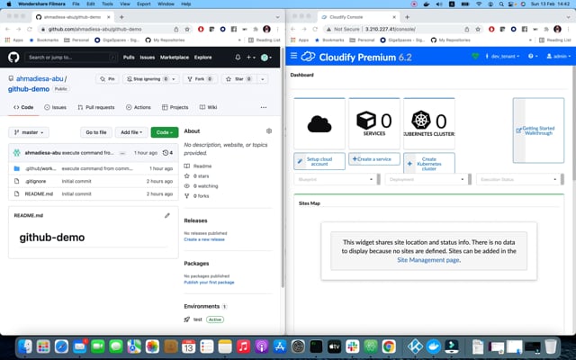Open the Add file dropdown
The image size is (576, 360).
tap(131, 132)
